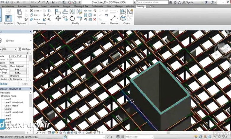
Task: Activate the Copy tool in Modify panel
Action: (65, 18)
